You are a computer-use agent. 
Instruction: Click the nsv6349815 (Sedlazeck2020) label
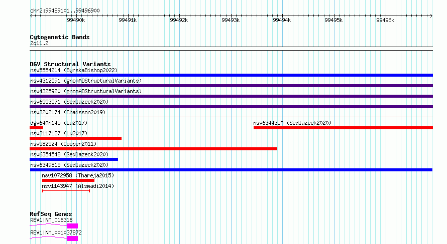[x=69, y=165]
